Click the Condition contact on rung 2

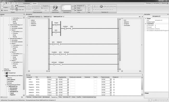[54, 54]
